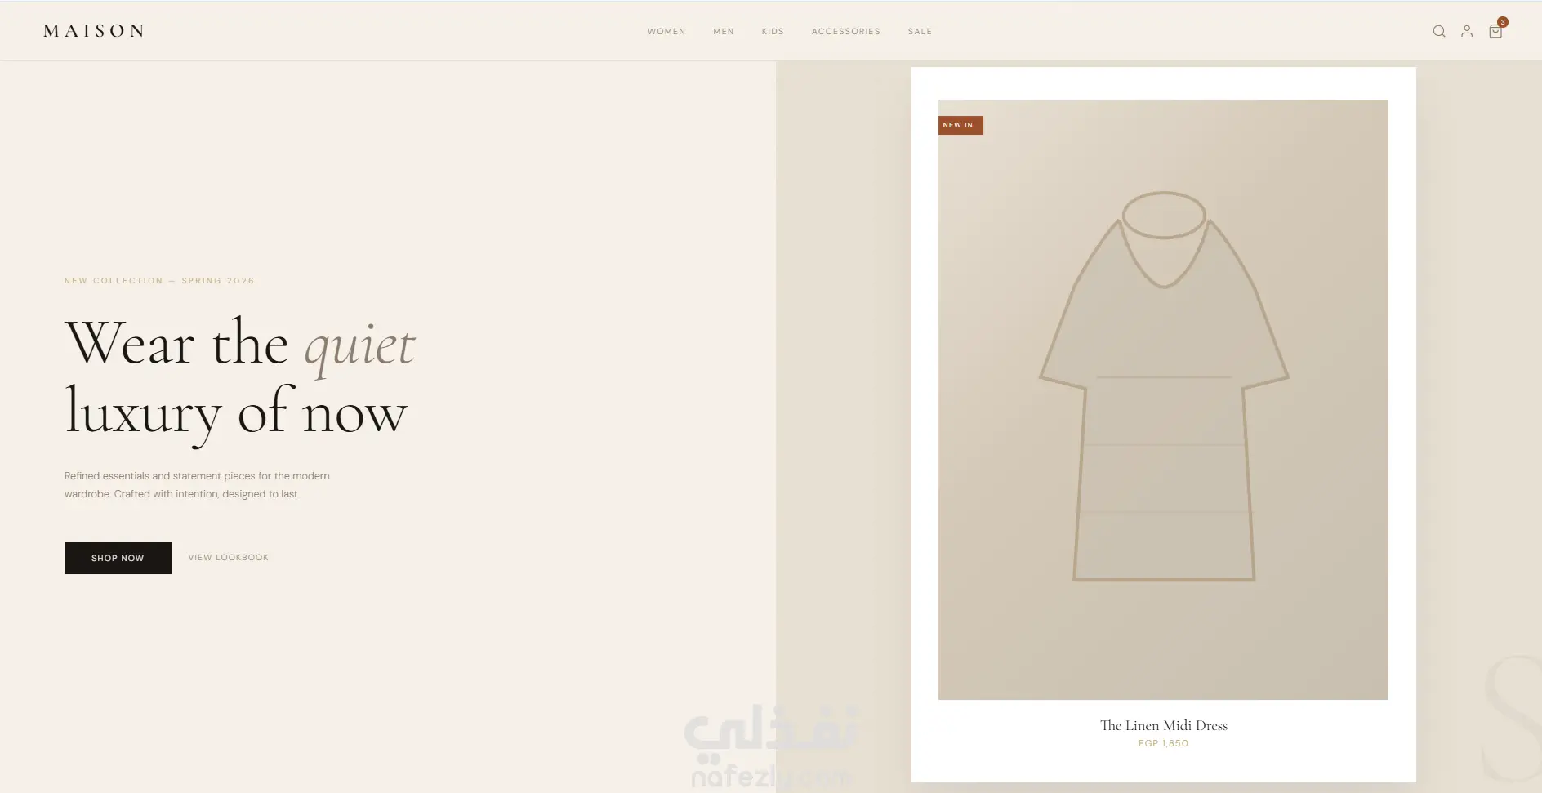Click the cart count badge
Screen dimensions: 1542x793
click(x=1503, y=22)
